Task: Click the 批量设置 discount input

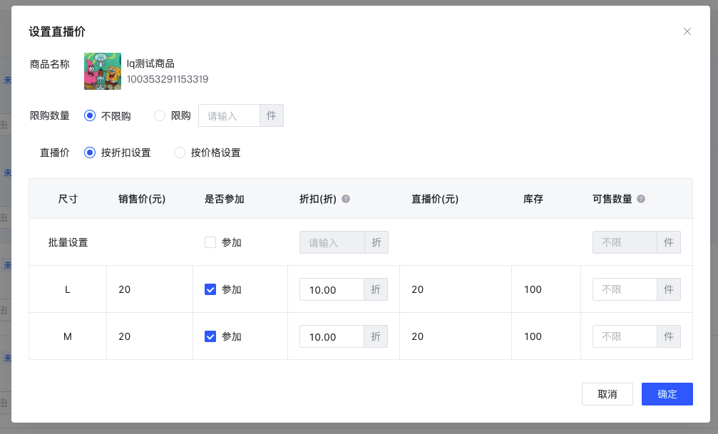Action: [332, 242]
